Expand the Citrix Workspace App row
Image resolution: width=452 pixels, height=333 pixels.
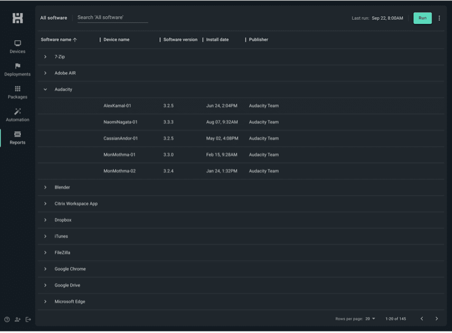(45, 204)
